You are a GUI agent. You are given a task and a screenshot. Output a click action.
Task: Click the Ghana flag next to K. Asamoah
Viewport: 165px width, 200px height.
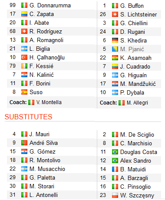(x=115, y=58)
